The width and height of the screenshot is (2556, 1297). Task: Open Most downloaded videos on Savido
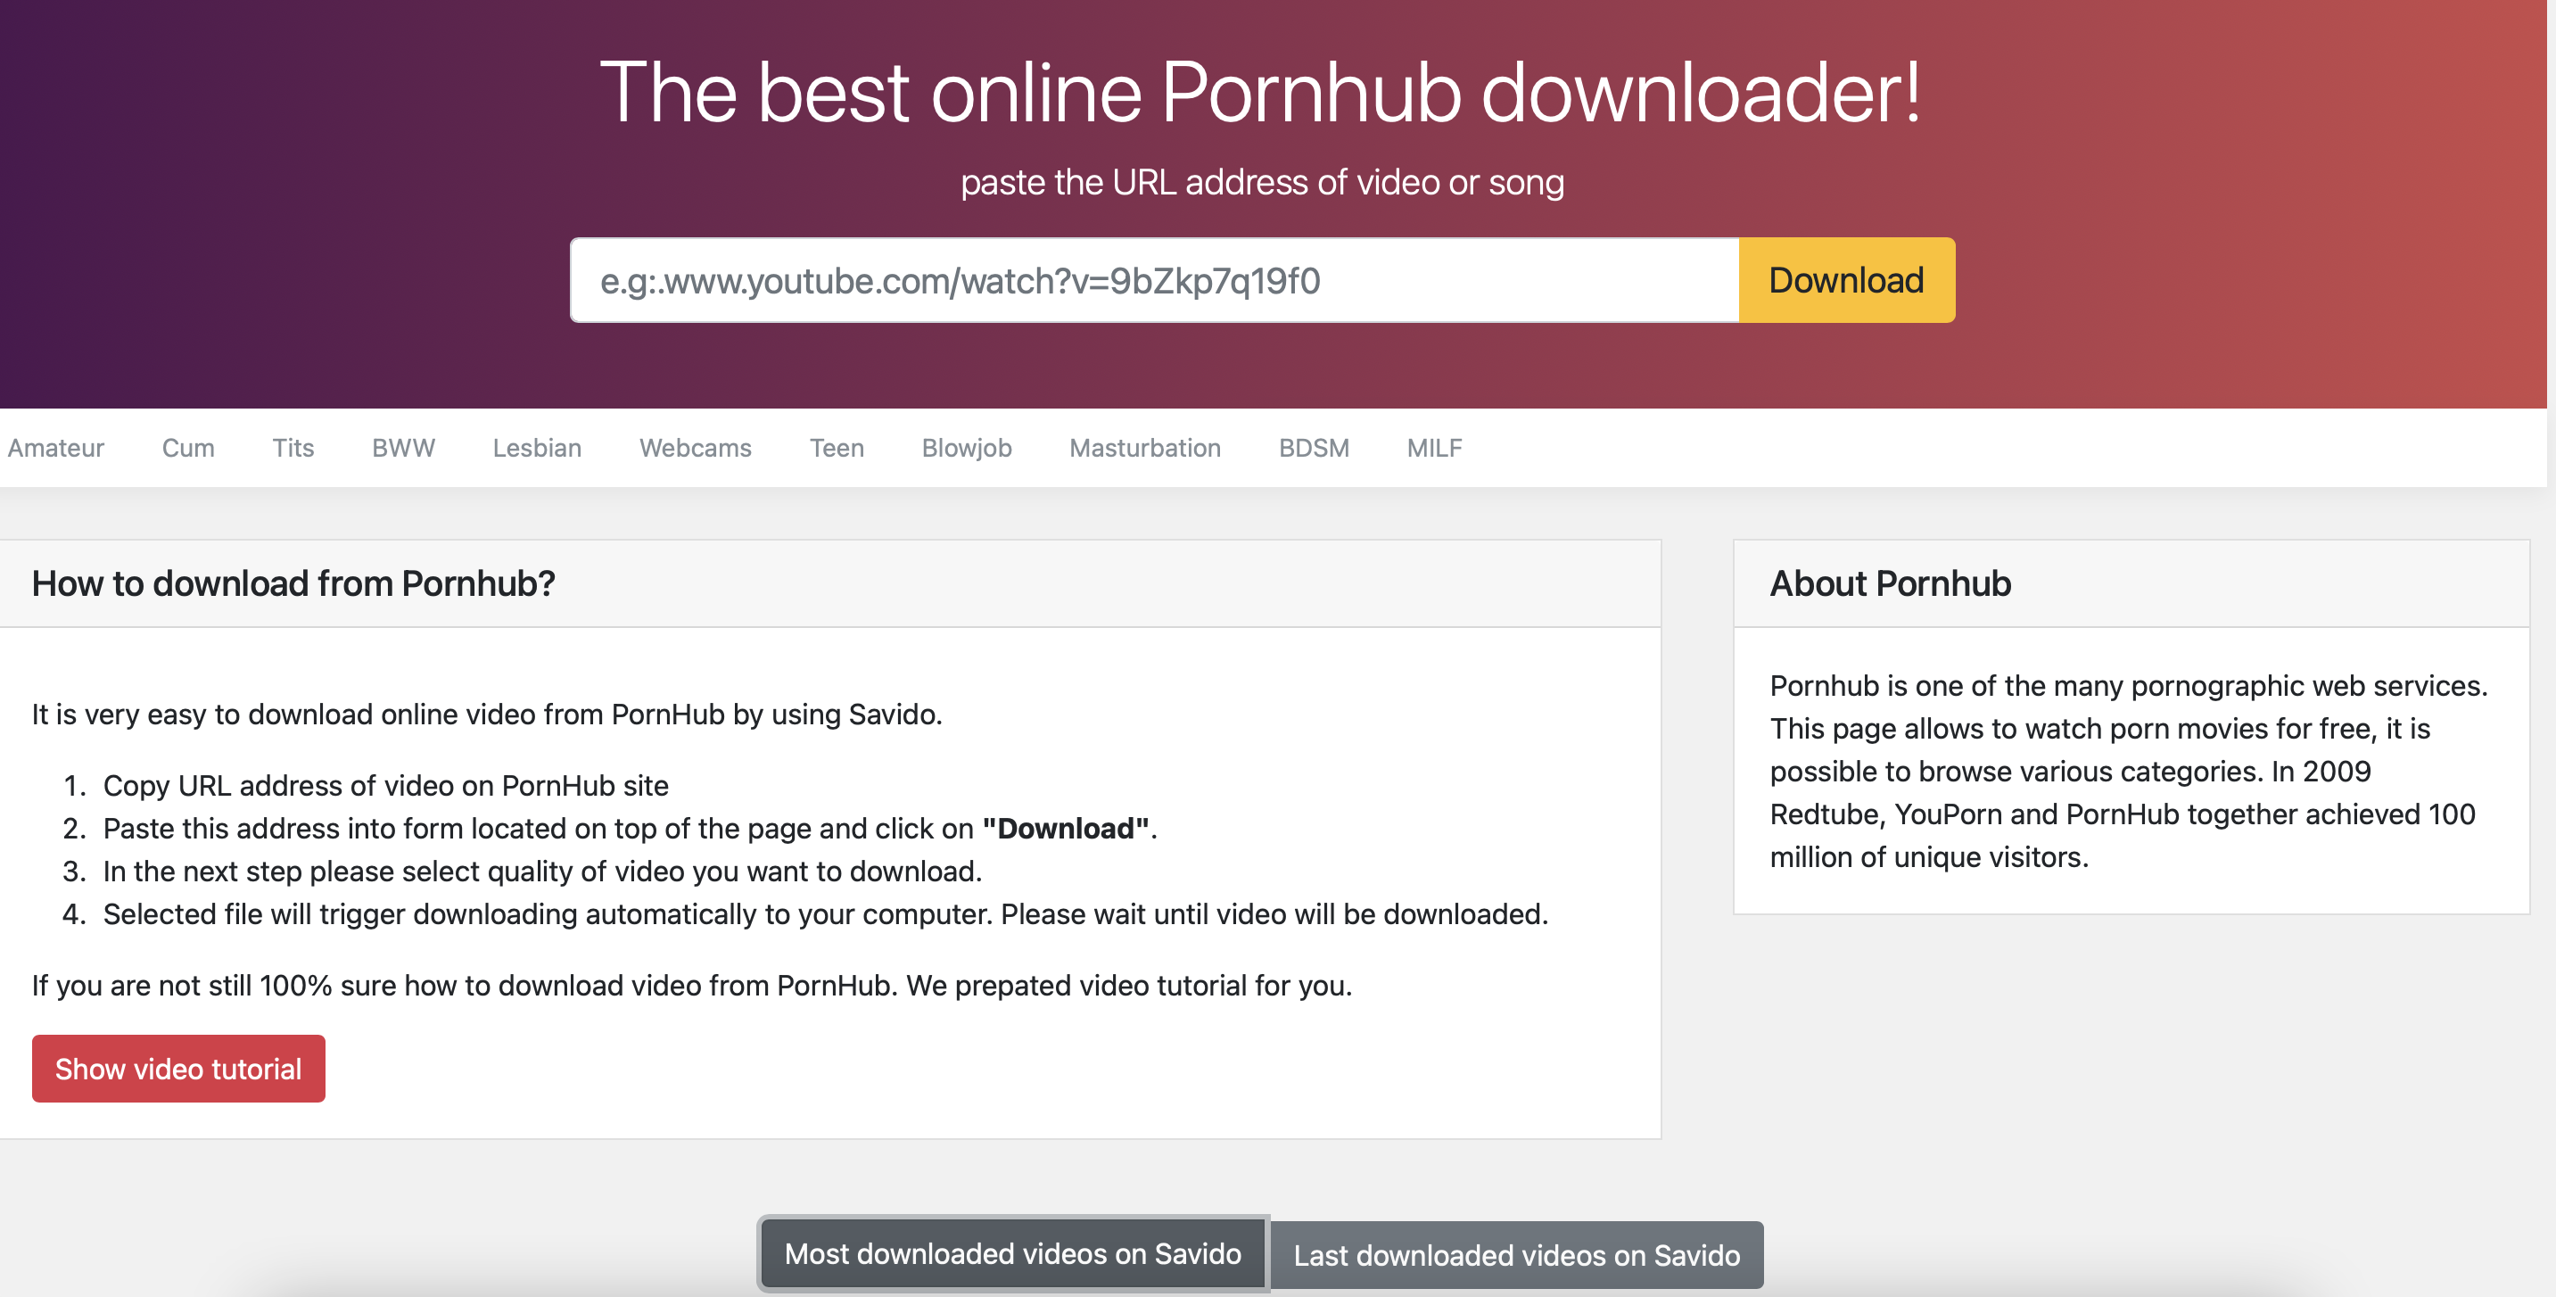point(1012,1251)
